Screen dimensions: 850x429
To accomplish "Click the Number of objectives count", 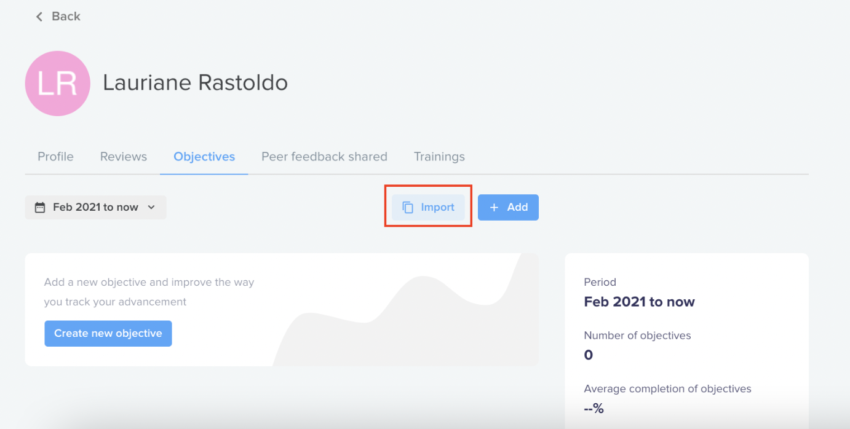I will click(x=588, y=355).
